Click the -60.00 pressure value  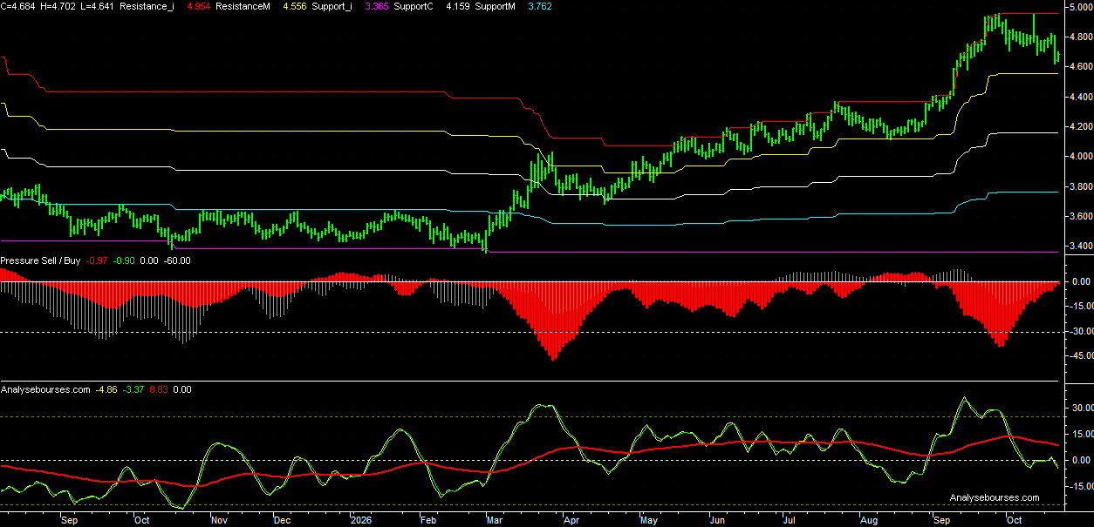(178, 260)
